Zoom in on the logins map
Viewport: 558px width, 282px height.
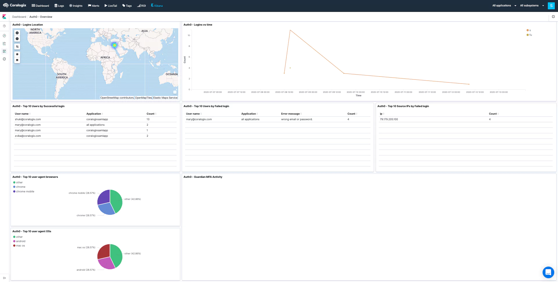pos(17,33)
